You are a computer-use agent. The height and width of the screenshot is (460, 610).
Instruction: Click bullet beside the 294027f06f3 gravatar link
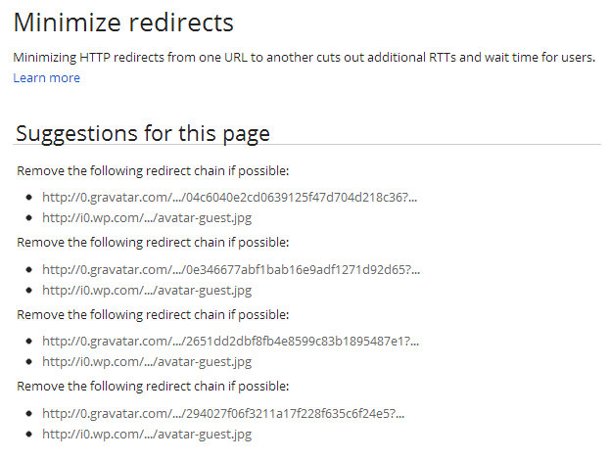click(x=28, y=413)
